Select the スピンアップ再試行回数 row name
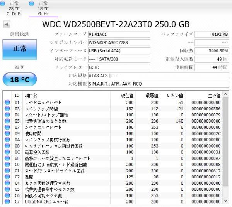 (x=48, y=140)
